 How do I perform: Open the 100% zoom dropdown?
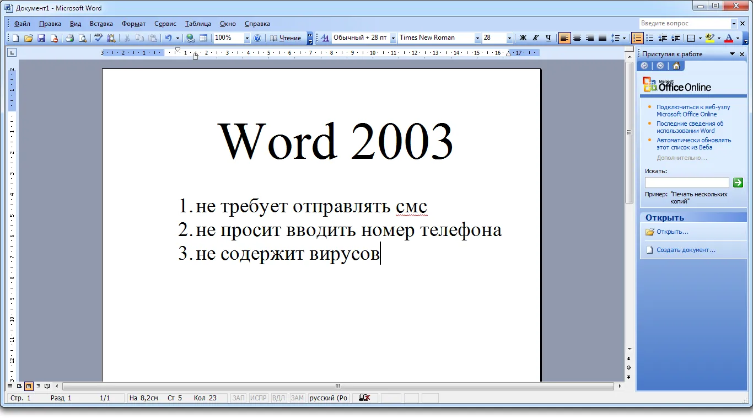(x=247, y=38)
